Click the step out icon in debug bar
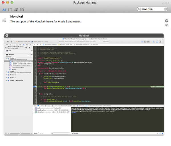Viewport: 171px width, 146px height. point(52,106)
